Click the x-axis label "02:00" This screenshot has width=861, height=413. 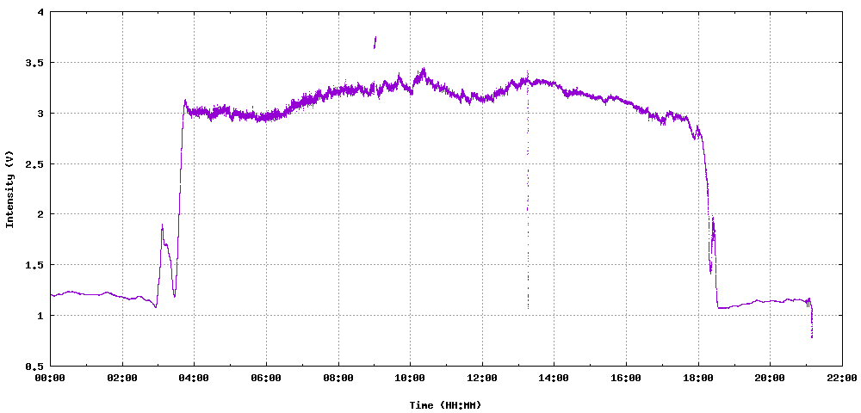coord(122,379)
